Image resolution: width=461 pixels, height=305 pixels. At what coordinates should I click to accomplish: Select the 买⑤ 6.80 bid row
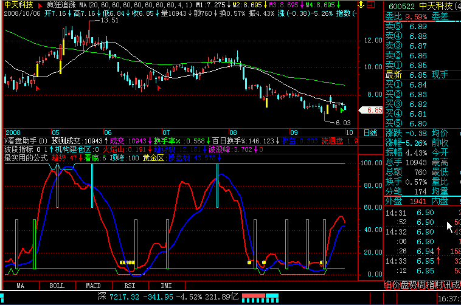pyautogui.click(x=423, y=123)
